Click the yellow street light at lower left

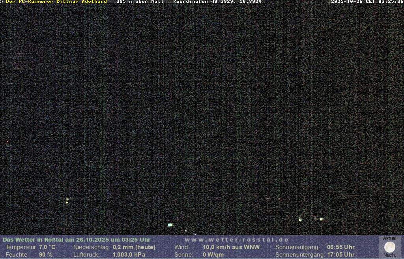(67, 201)
